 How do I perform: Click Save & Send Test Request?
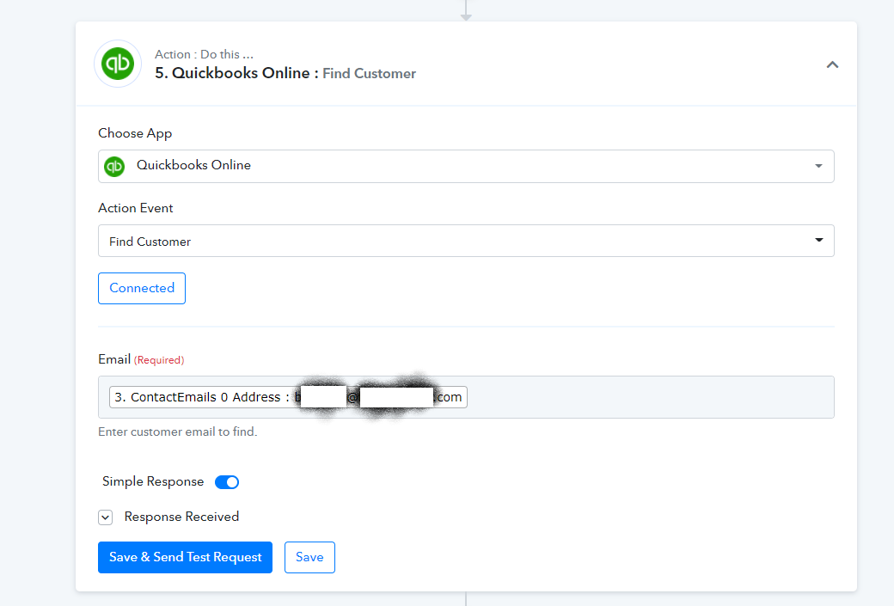(185, 557)
